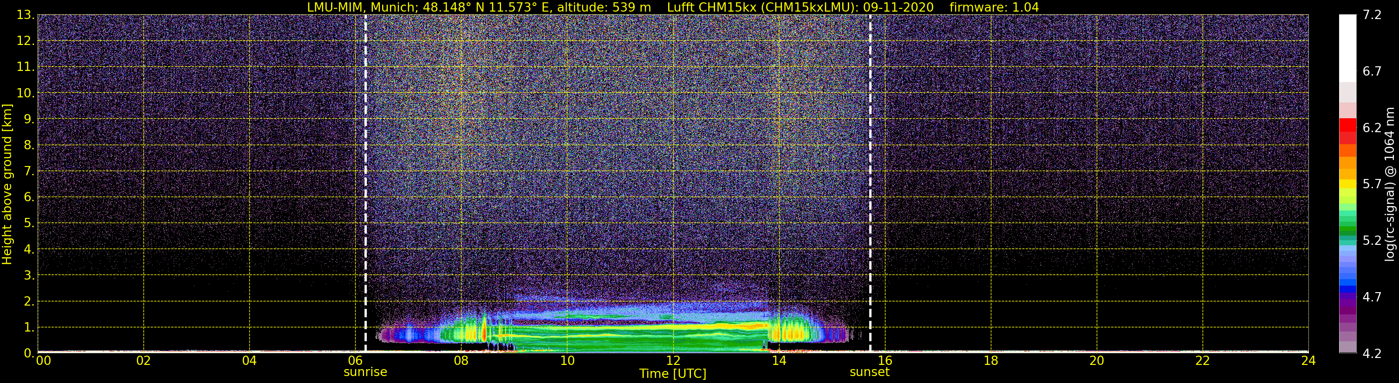The image size is (1399, 383).
Task: Click the time axis tick label 16
Action: (885, 361)
